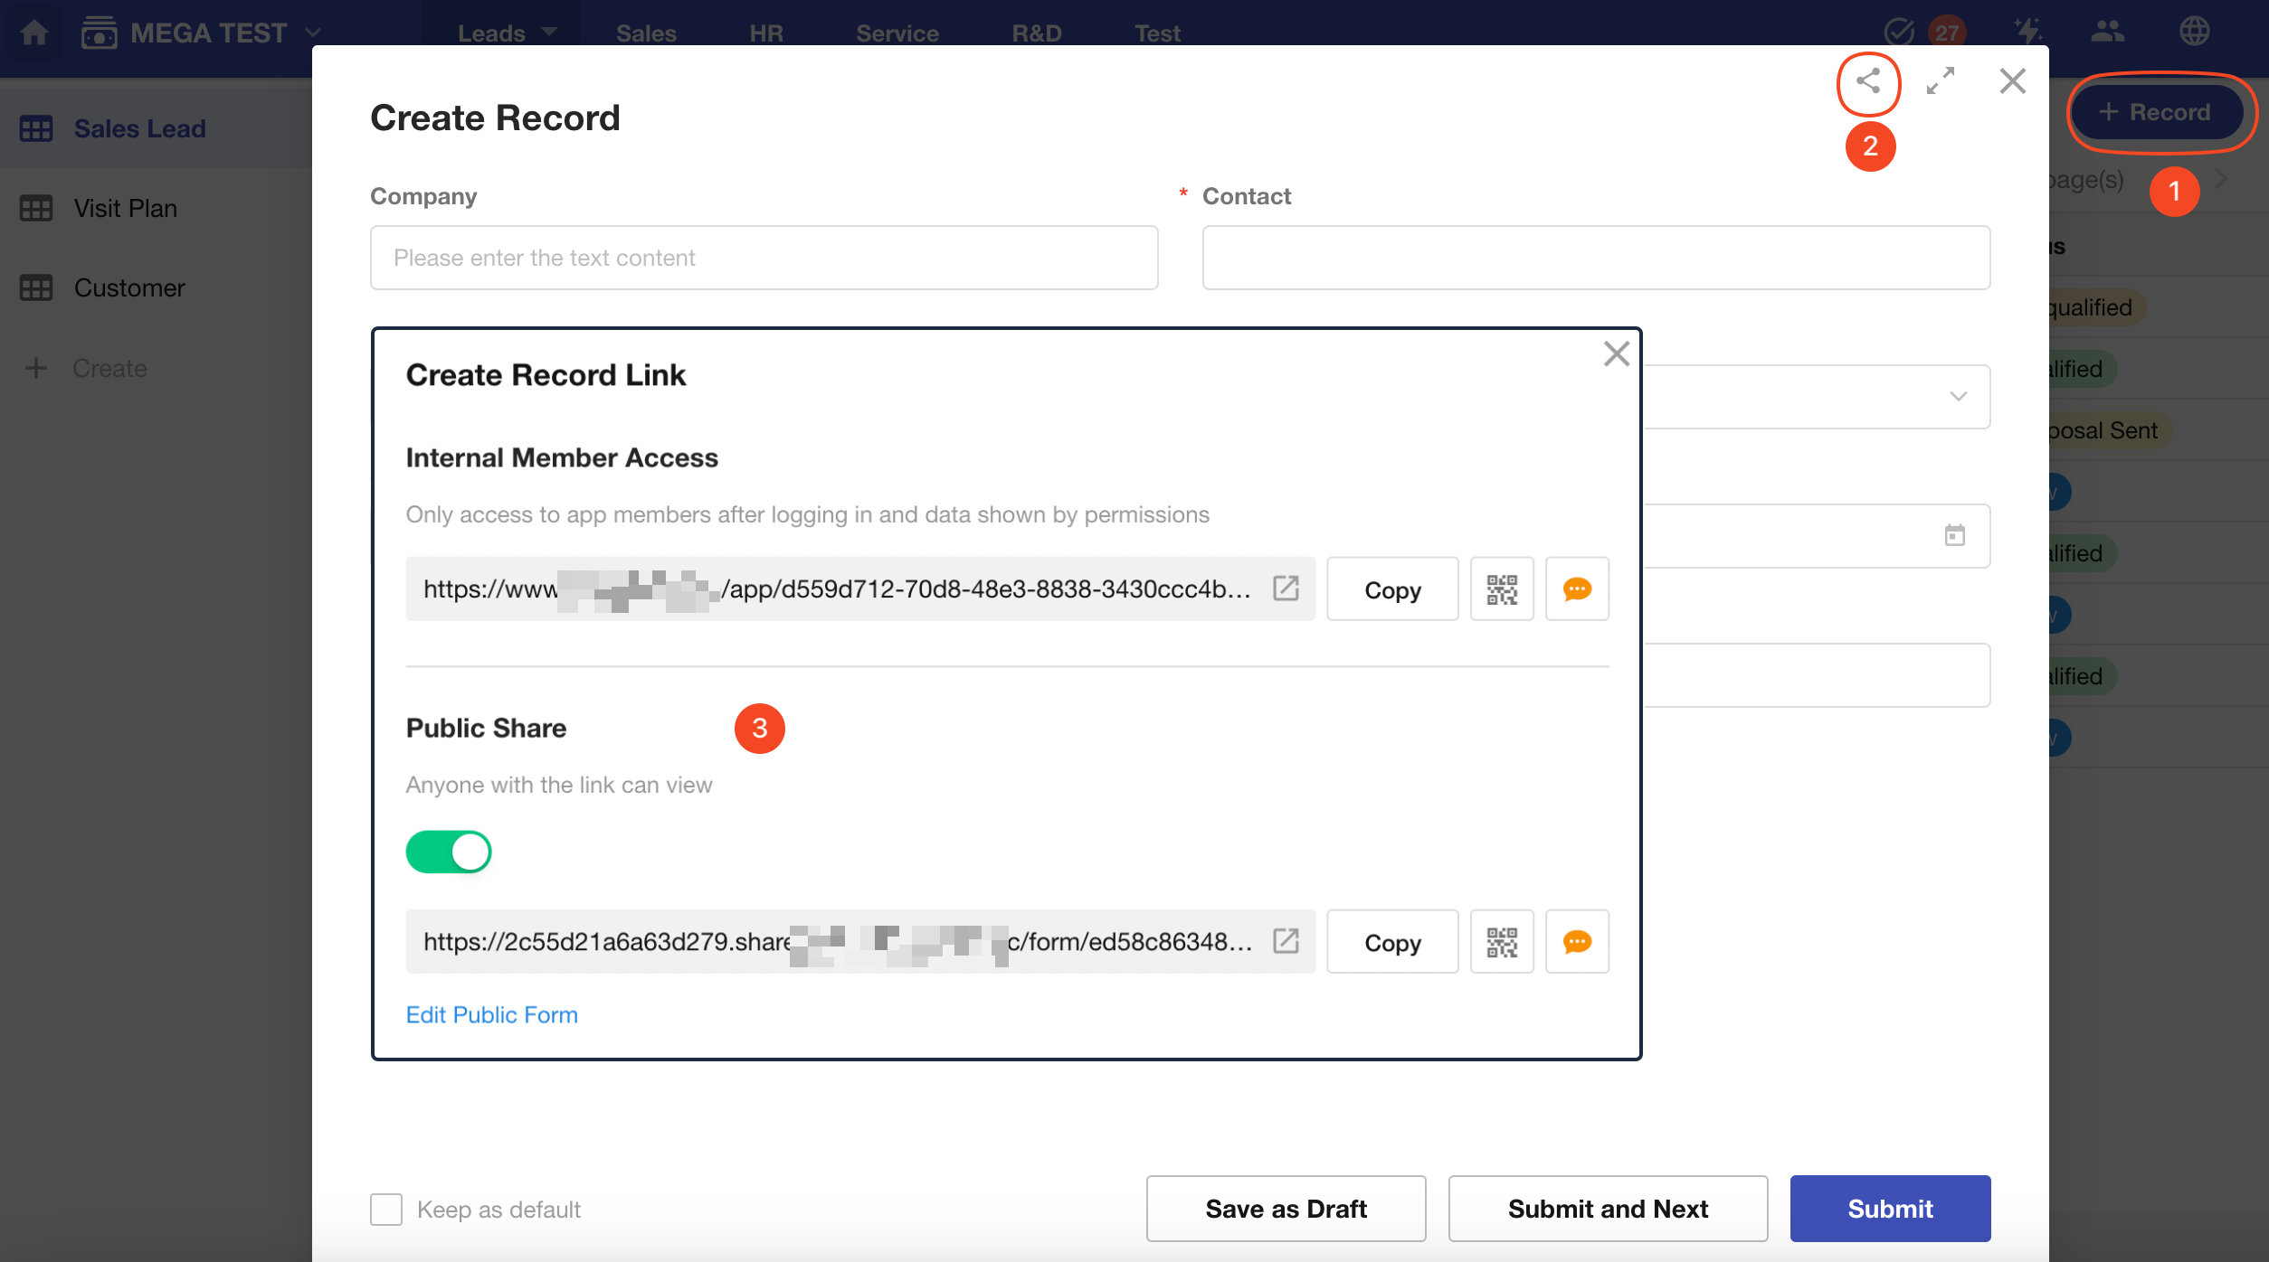Image resolution: width=2269 pixels, height=1262 pixels.
Task: Click chat share icon for public link
Action: pyautogui.click(x=1577, y=942)
